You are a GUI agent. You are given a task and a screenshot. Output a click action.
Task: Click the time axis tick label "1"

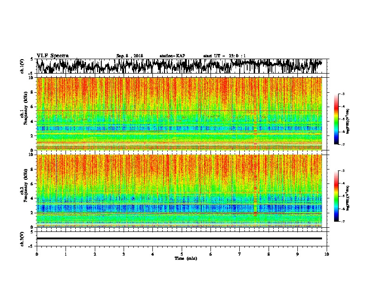pyautogui.click(x=66, y=254)
